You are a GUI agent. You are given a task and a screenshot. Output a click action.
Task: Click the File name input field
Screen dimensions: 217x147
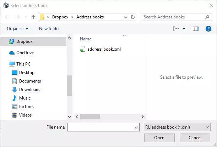click(101, 127)
